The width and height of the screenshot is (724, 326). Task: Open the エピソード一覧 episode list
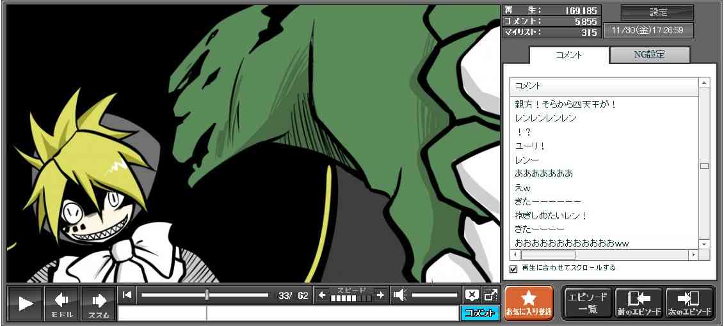(588, 302)
